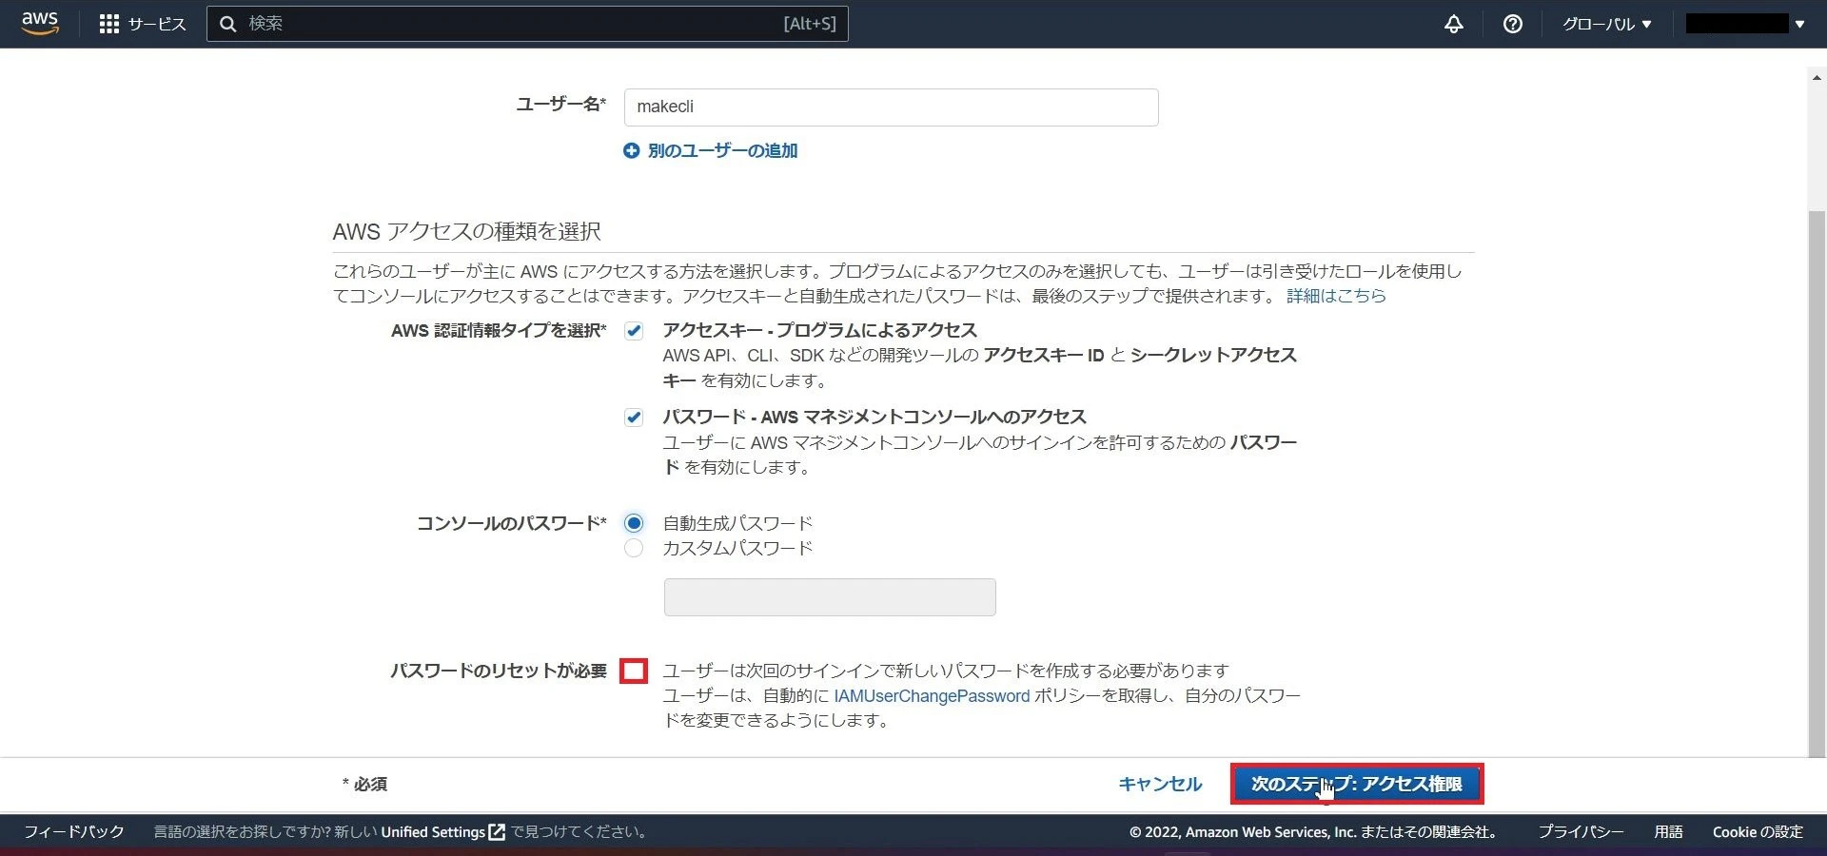Screen dimensions: 1827x856
Task: Proceed with 次のステップ: アクセス権限 button
Action: [x=1357, y=785]
